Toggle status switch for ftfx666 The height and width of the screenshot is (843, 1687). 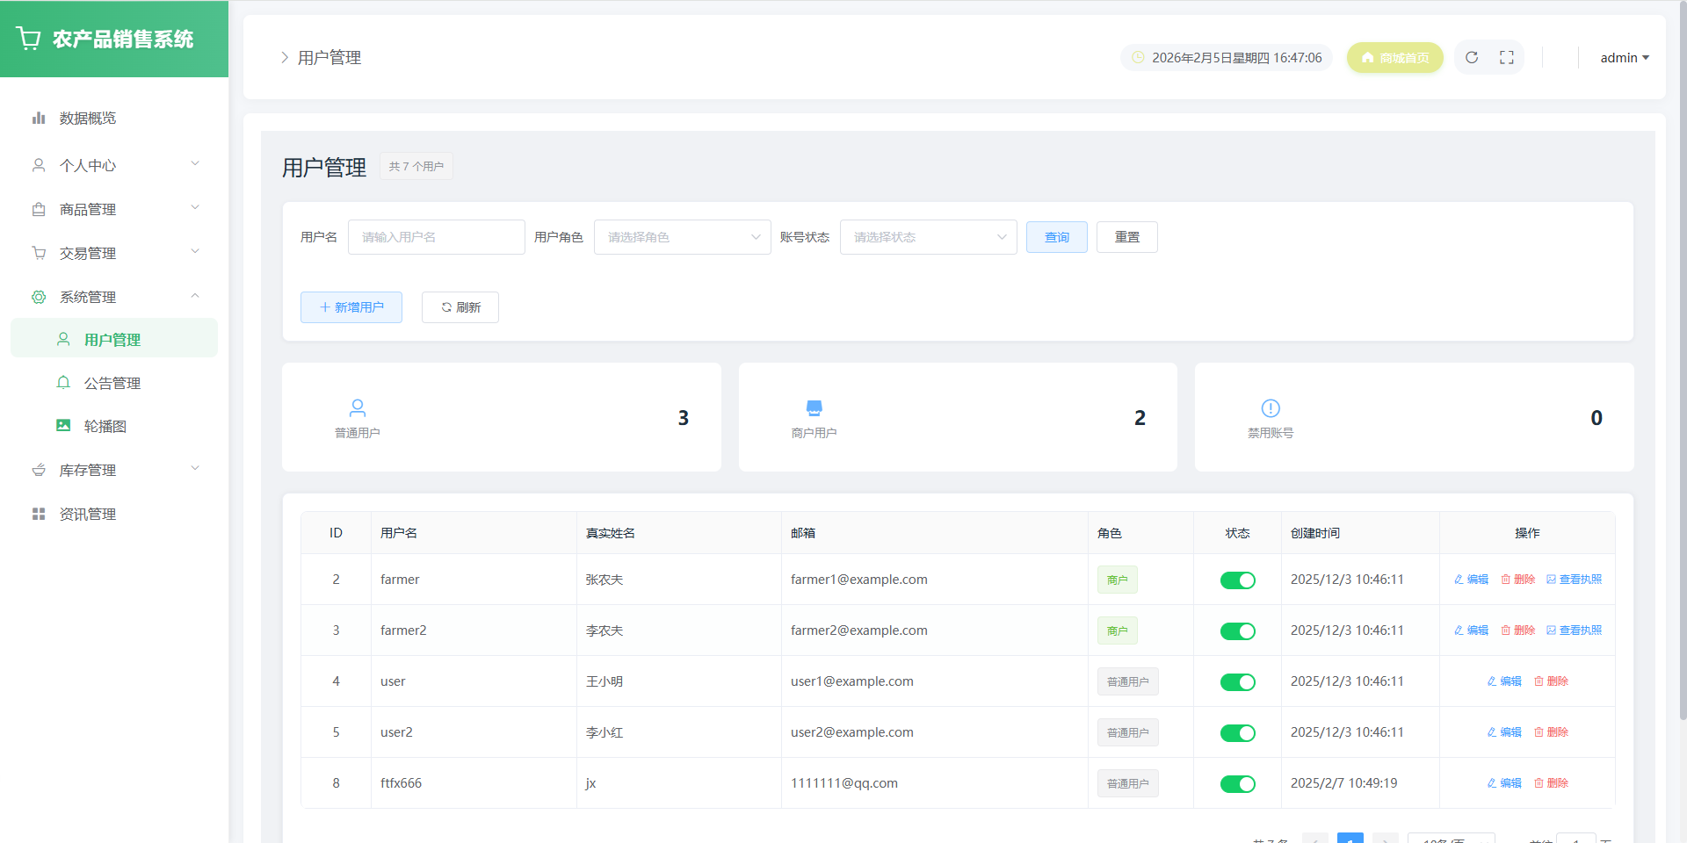click(1237, 784)
